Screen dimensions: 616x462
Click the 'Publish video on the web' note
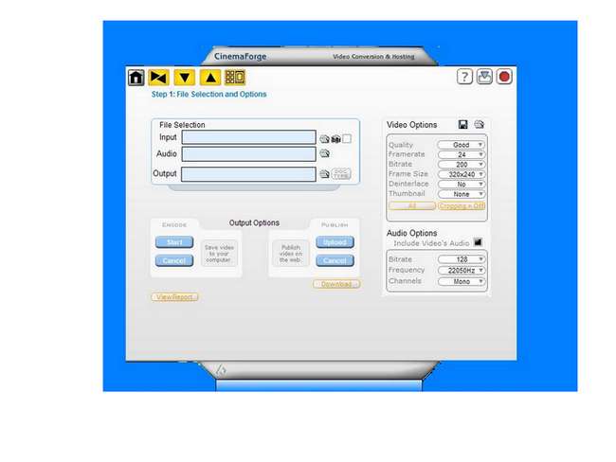tap(291, 254)
